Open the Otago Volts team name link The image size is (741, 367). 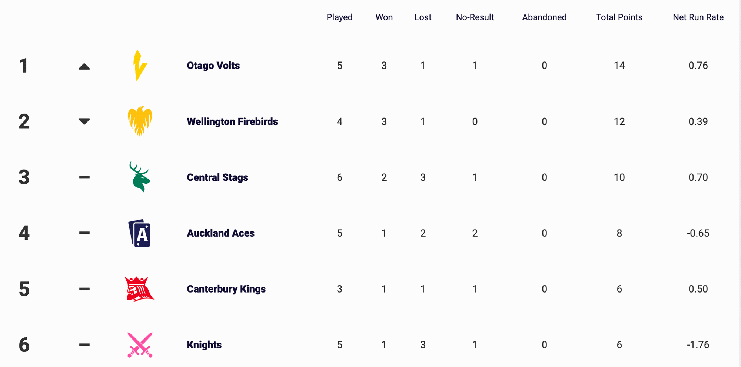coord(213,66)
